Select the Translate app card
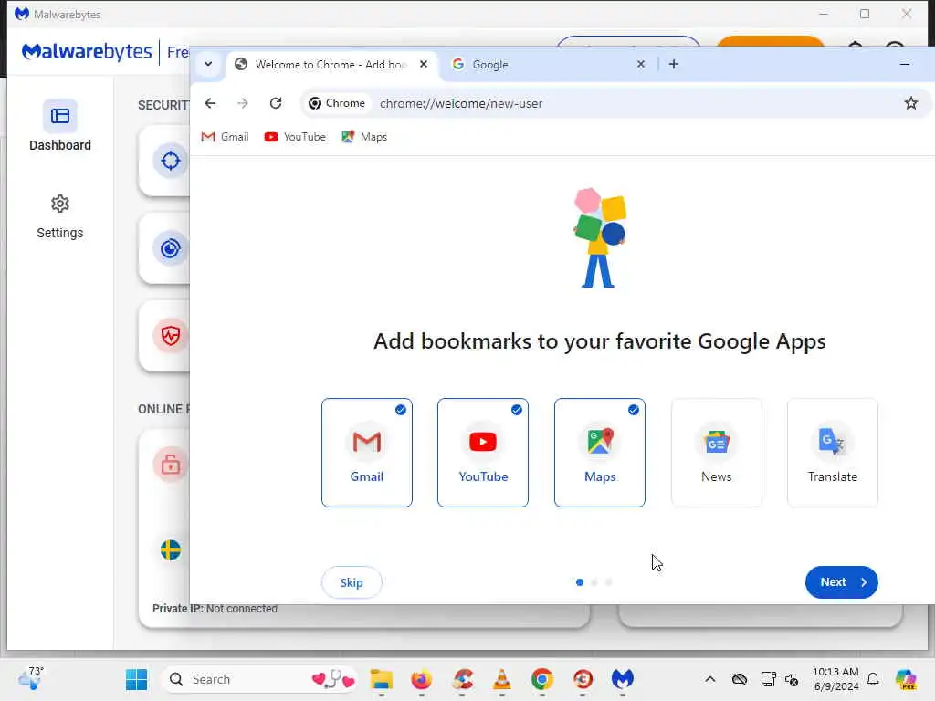 833,453
